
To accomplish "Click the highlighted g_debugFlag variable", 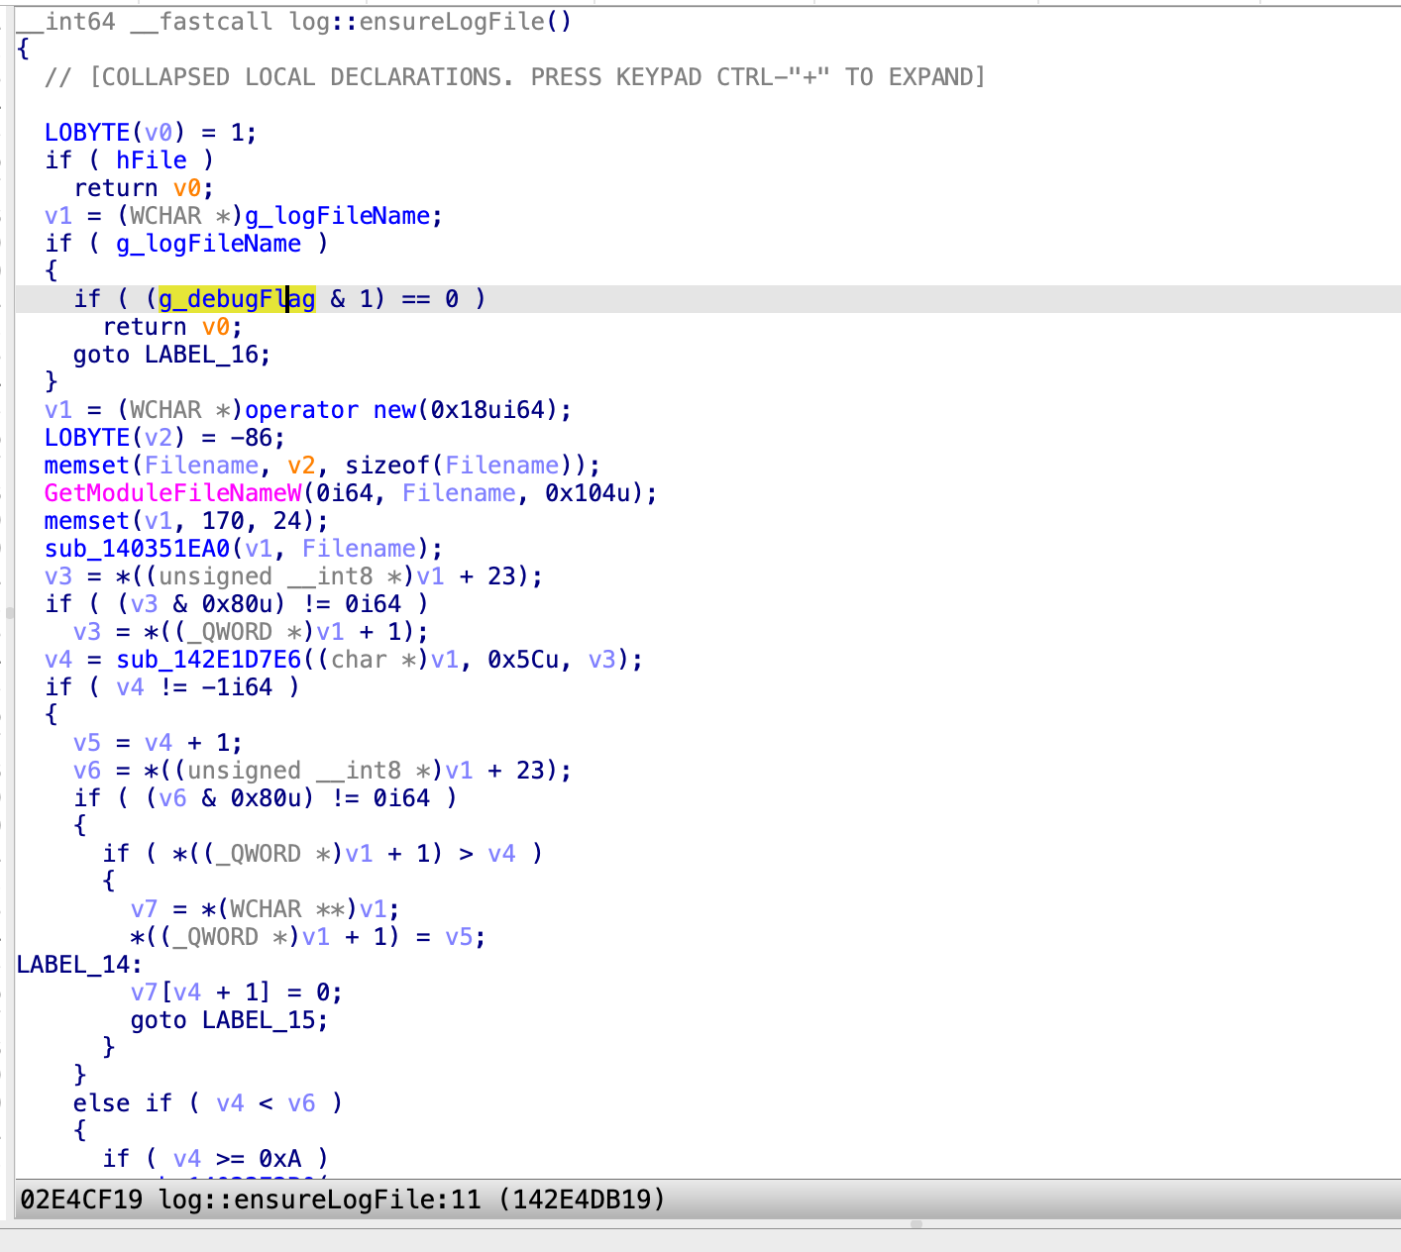I will pyautogui.click(x=236, y=299).
